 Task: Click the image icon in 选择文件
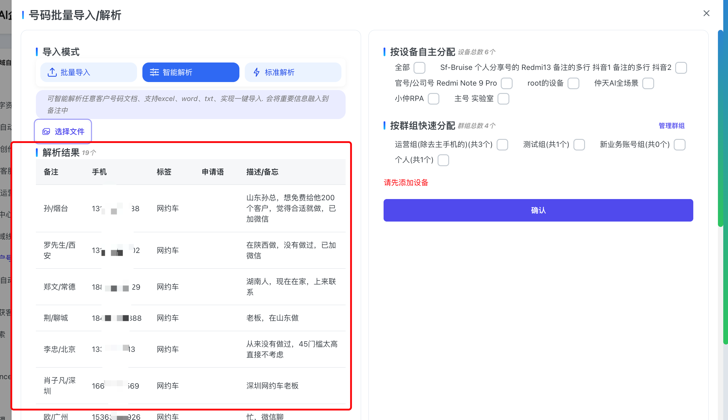pyautogui.click(x=46, y=132)
